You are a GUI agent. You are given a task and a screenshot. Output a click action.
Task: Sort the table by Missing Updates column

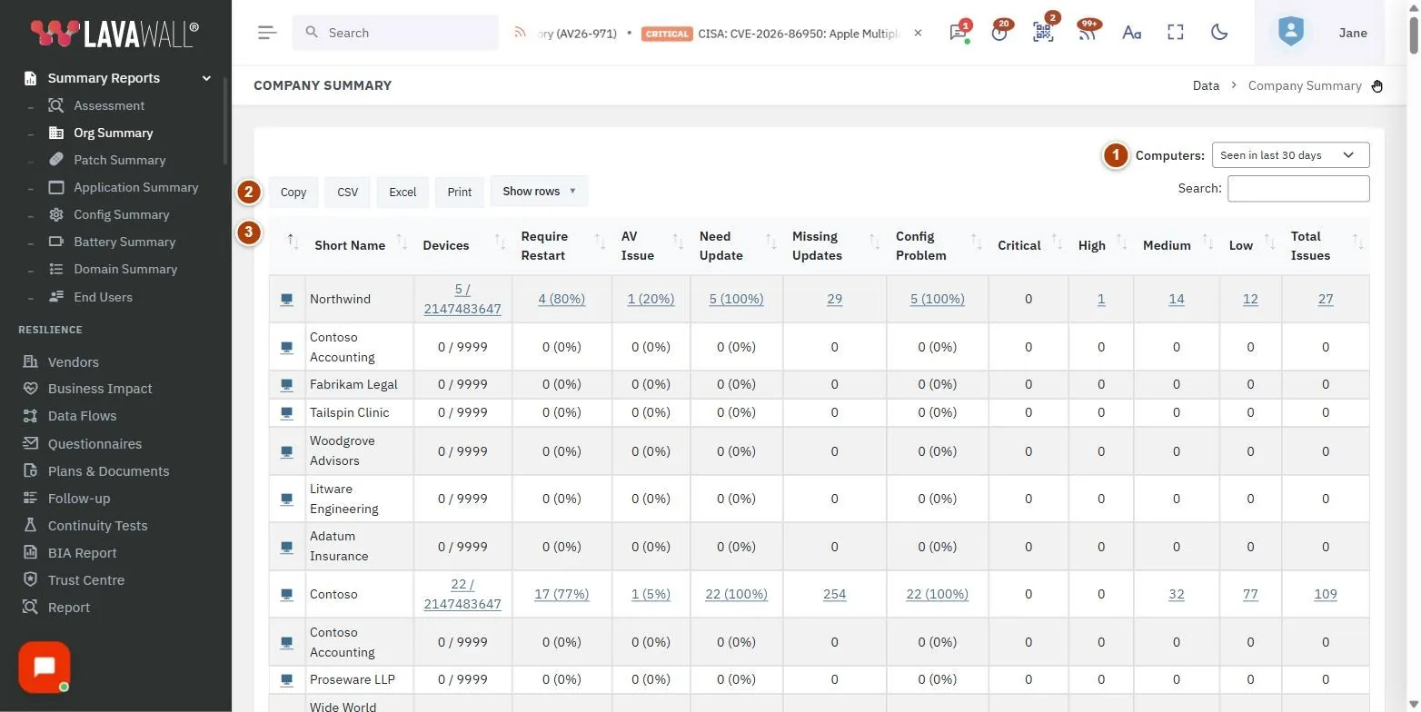tap(834, 245)
